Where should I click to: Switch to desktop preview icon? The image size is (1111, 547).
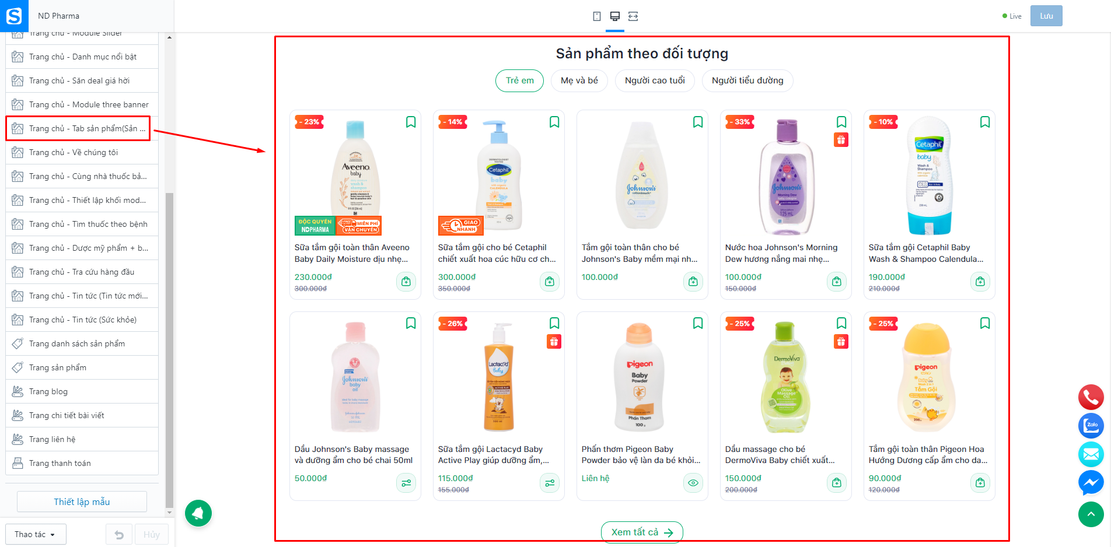coord(615,16)
